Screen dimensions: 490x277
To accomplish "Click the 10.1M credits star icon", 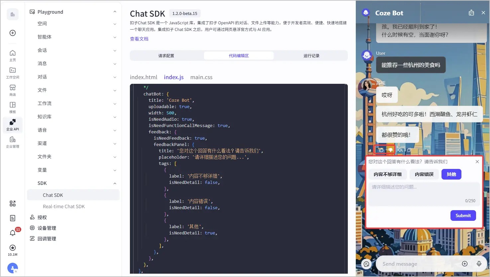I will 13,248.
